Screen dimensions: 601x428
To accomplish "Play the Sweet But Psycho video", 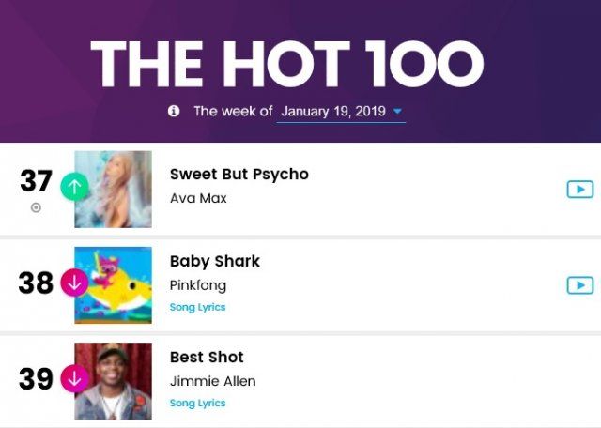I will [x=579, y=190].
